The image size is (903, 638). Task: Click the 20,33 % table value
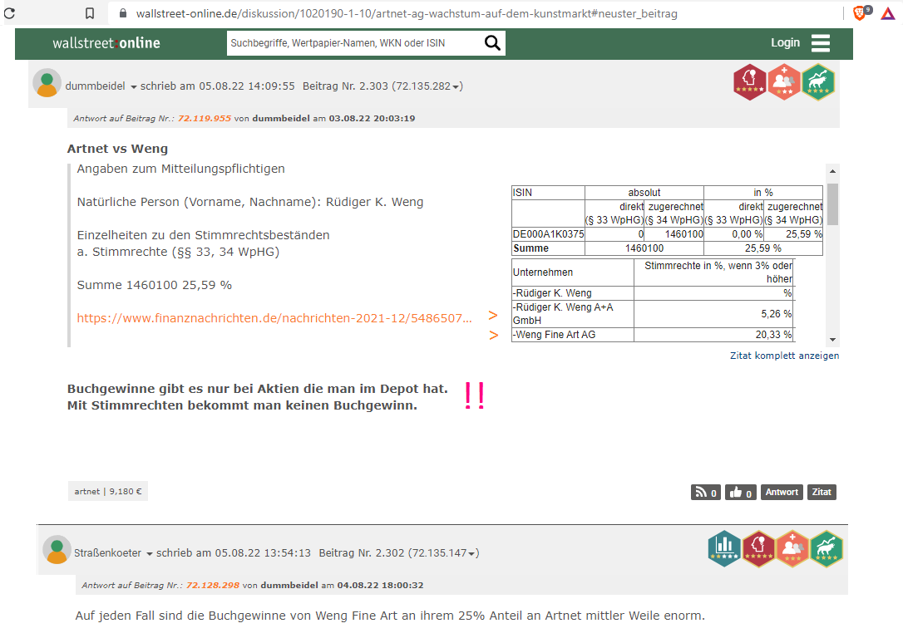pyautogui.click(x=773, y=335)
